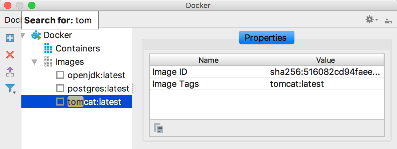Click the copy icon below properties table
The height and width of the screenshot is (149, 397).
158,128
